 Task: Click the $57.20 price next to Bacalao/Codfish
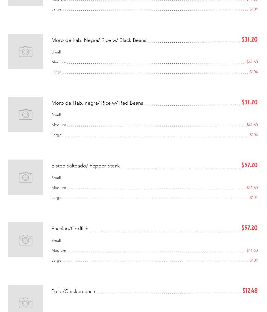click(x=249, y=228)
